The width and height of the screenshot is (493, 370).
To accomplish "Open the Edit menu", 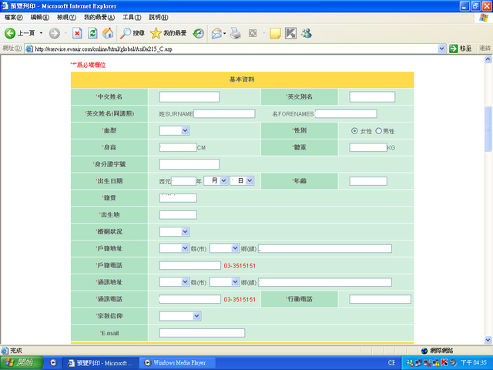I will [39, 17].
